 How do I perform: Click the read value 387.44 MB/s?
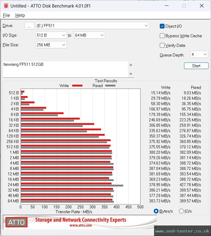190,195
